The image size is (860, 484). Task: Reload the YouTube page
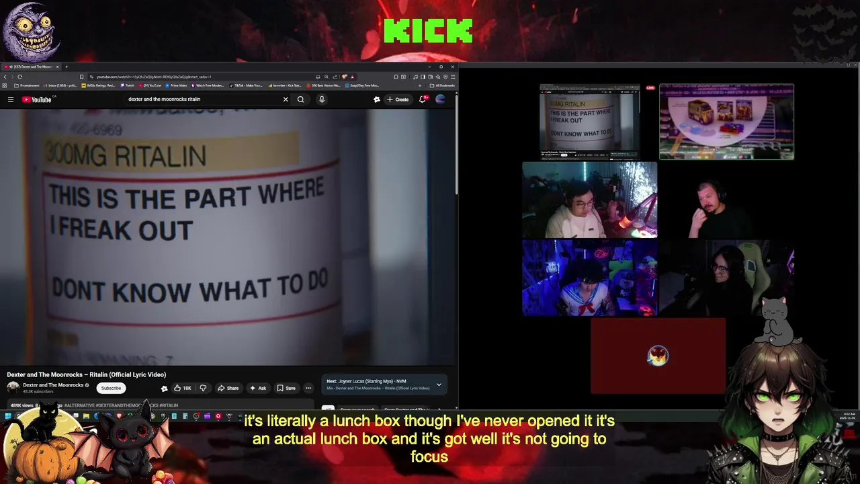[19, 77]
